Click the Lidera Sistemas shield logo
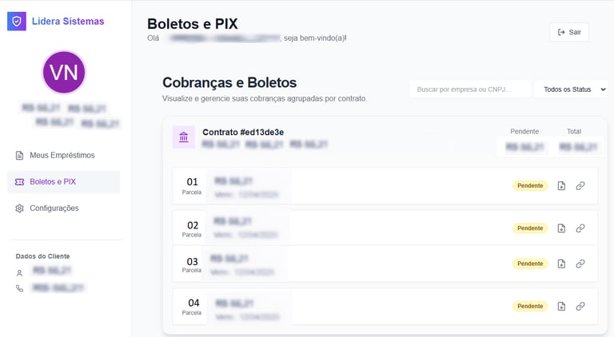Viewport: 614px width, 337px height. tap(17, 21)
